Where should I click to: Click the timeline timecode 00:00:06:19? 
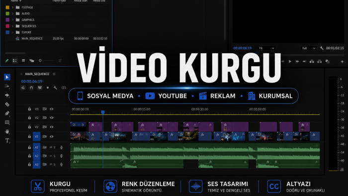[32, 81]
